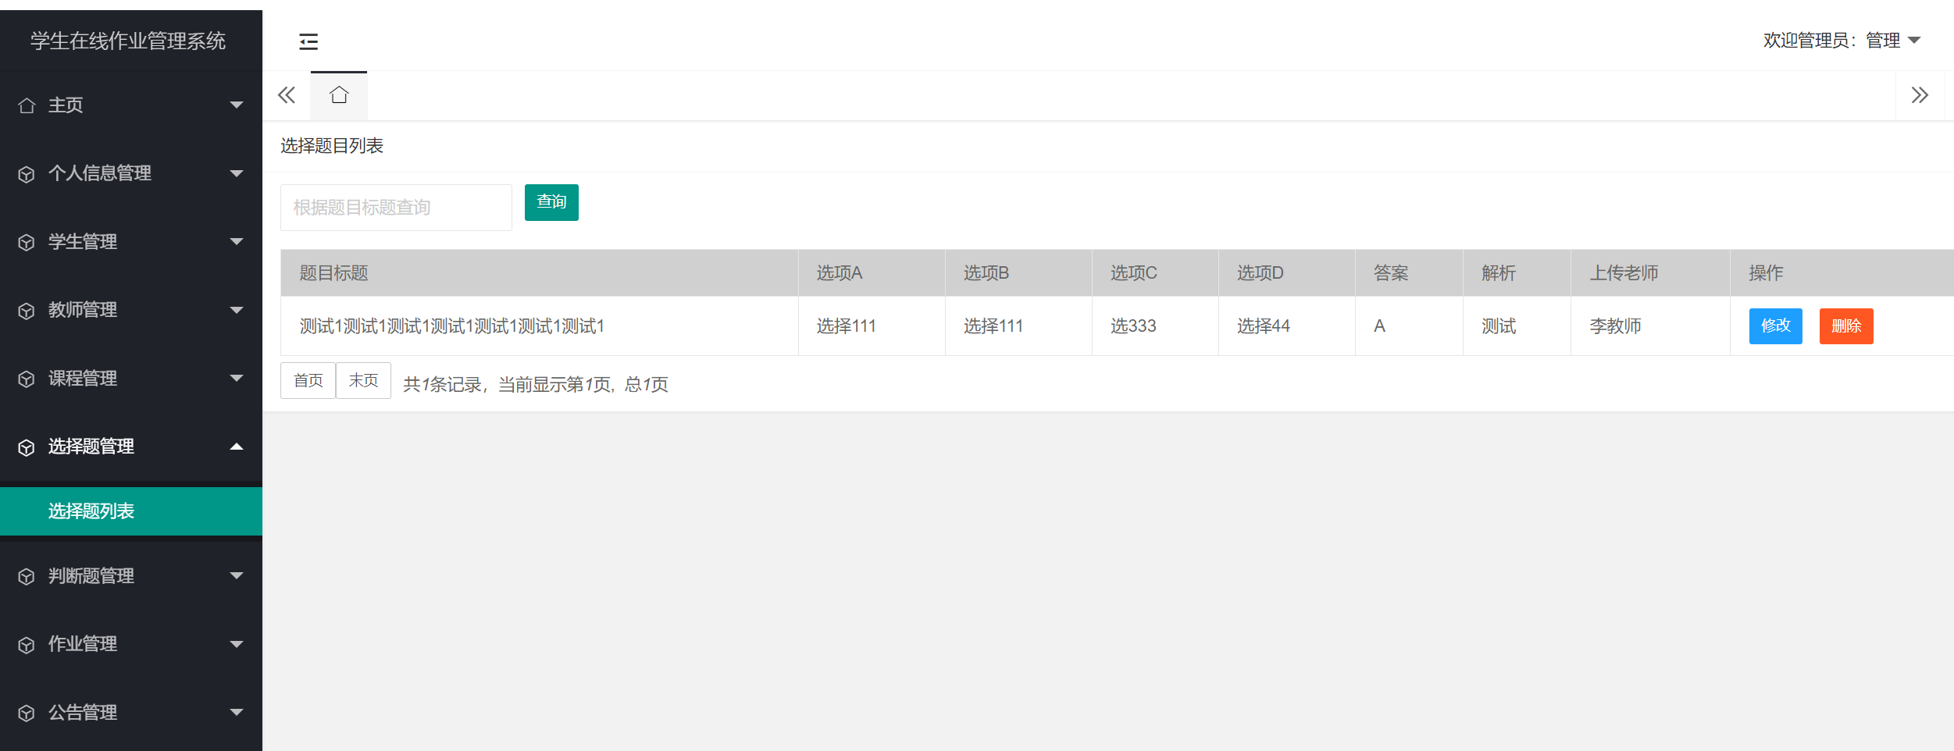Screen dimensions: 1954x751
Task: Collapse the sidebar with the hamburger icon
Action: (x=308, y=41)
